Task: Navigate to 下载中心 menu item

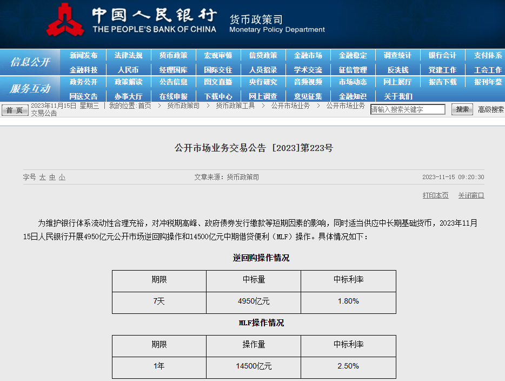Action: pyautogui.click(x=218, y=96)
